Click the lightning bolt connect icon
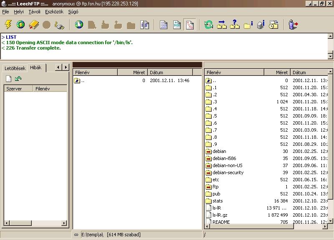The height and width of the screenshot is (240, 334). pyautogui.click(x=8, y=25)
